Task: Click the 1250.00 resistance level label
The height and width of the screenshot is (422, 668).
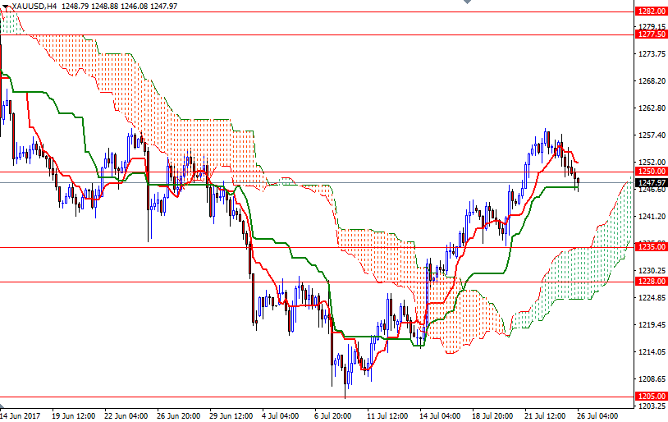Action: click(651, 172)
